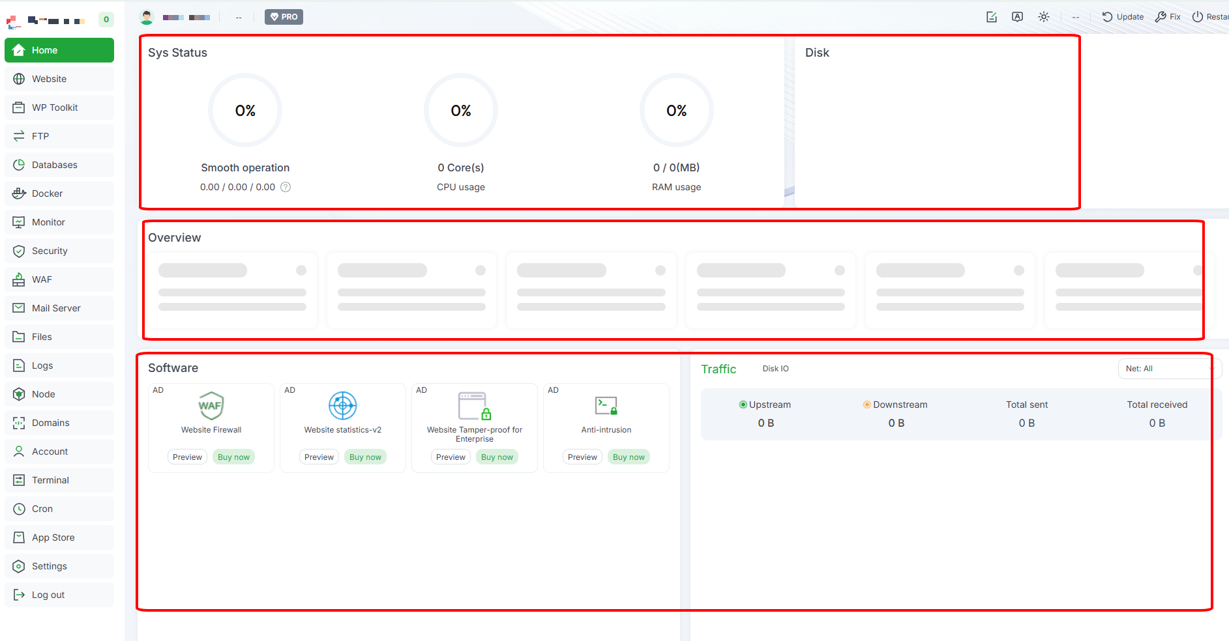The image size is (1229, 641).
Task: Switch to the Disk IO tab
Action: point(776,369)
